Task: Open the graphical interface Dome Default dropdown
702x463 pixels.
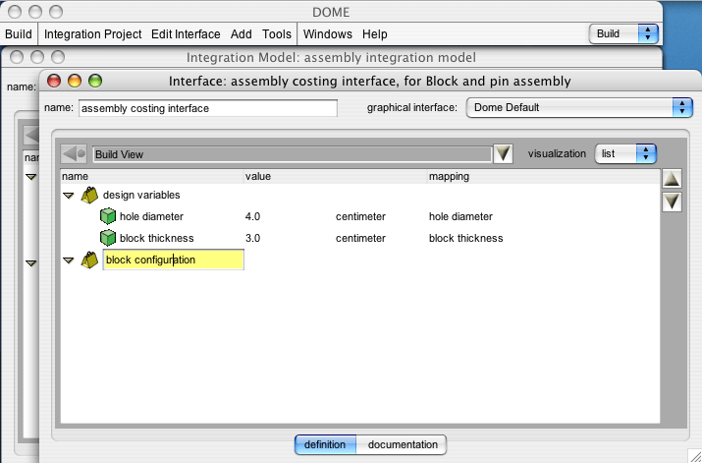Action: (x=579, y=107)
